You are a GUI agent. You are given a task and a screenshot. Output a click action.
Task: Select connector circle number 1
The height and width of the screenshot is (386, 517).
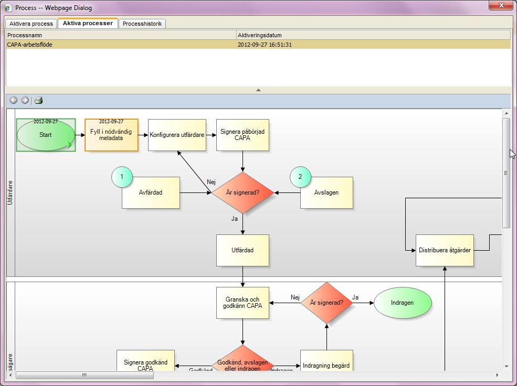pos(122,177)
